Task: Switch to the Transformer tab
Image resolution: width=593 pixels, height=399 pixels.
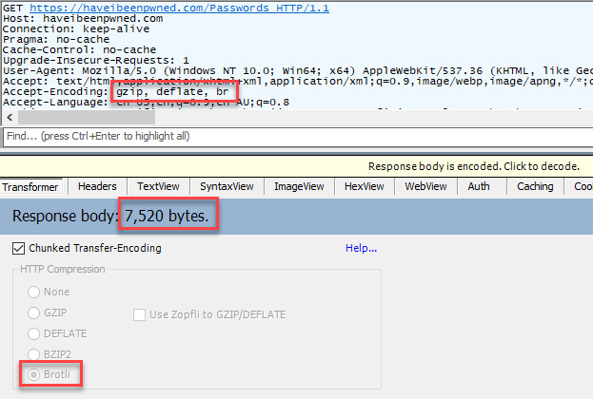Action: [30, 187]
